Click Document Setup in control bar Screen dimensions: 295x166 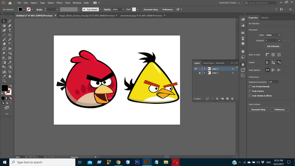151,9
